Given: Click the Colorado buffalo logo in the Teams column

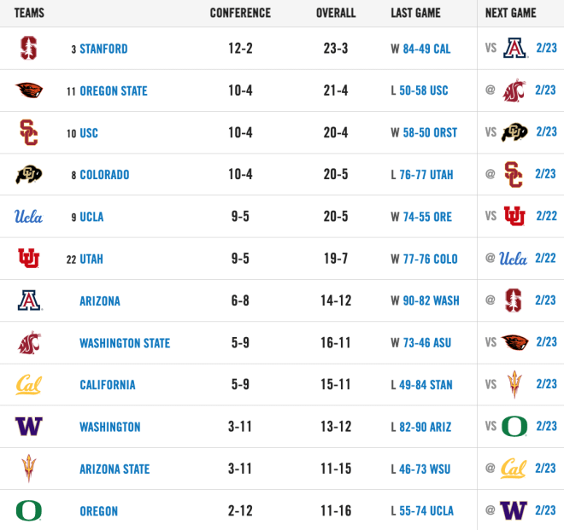Looking at the screenshot, I should [29, 175].
